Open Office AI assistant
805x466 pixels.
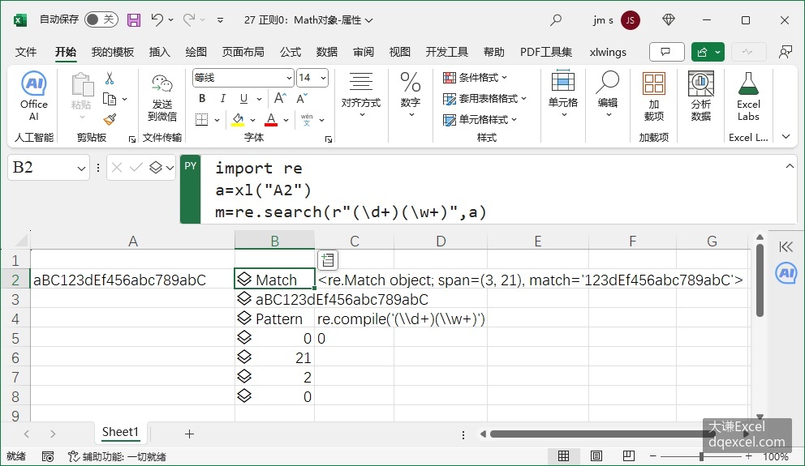click(34, 96)
